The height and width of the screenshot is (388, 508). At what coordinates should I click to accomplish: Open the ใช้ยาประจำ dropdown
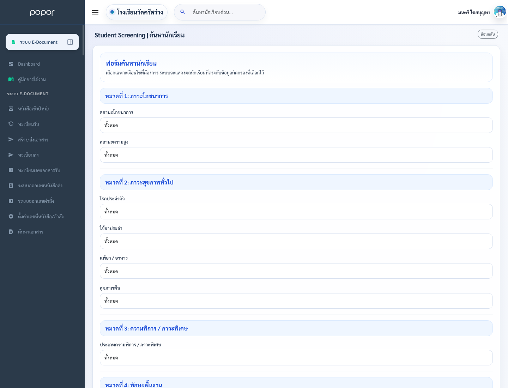pyautogui.click(x=296, y=241)
